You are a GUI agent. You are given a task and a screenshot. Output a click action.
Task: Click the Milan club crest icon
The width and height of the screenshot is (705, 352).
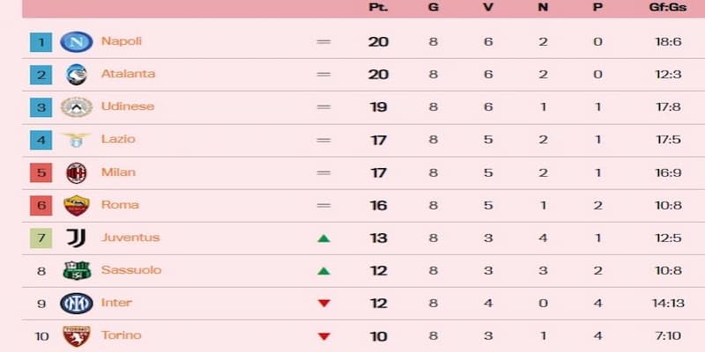click(x=77, y=172)
